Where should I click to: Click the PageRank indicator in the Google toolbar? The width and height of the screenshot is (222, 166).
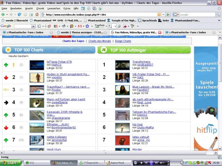(x=100, y=26)
